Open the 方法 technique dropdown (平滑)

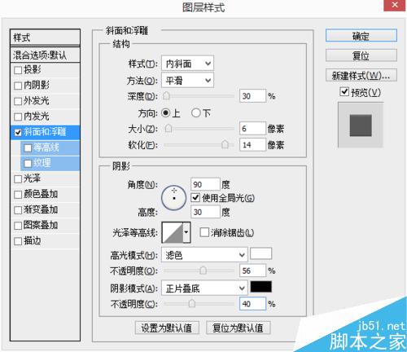click(x=187, y=80)
